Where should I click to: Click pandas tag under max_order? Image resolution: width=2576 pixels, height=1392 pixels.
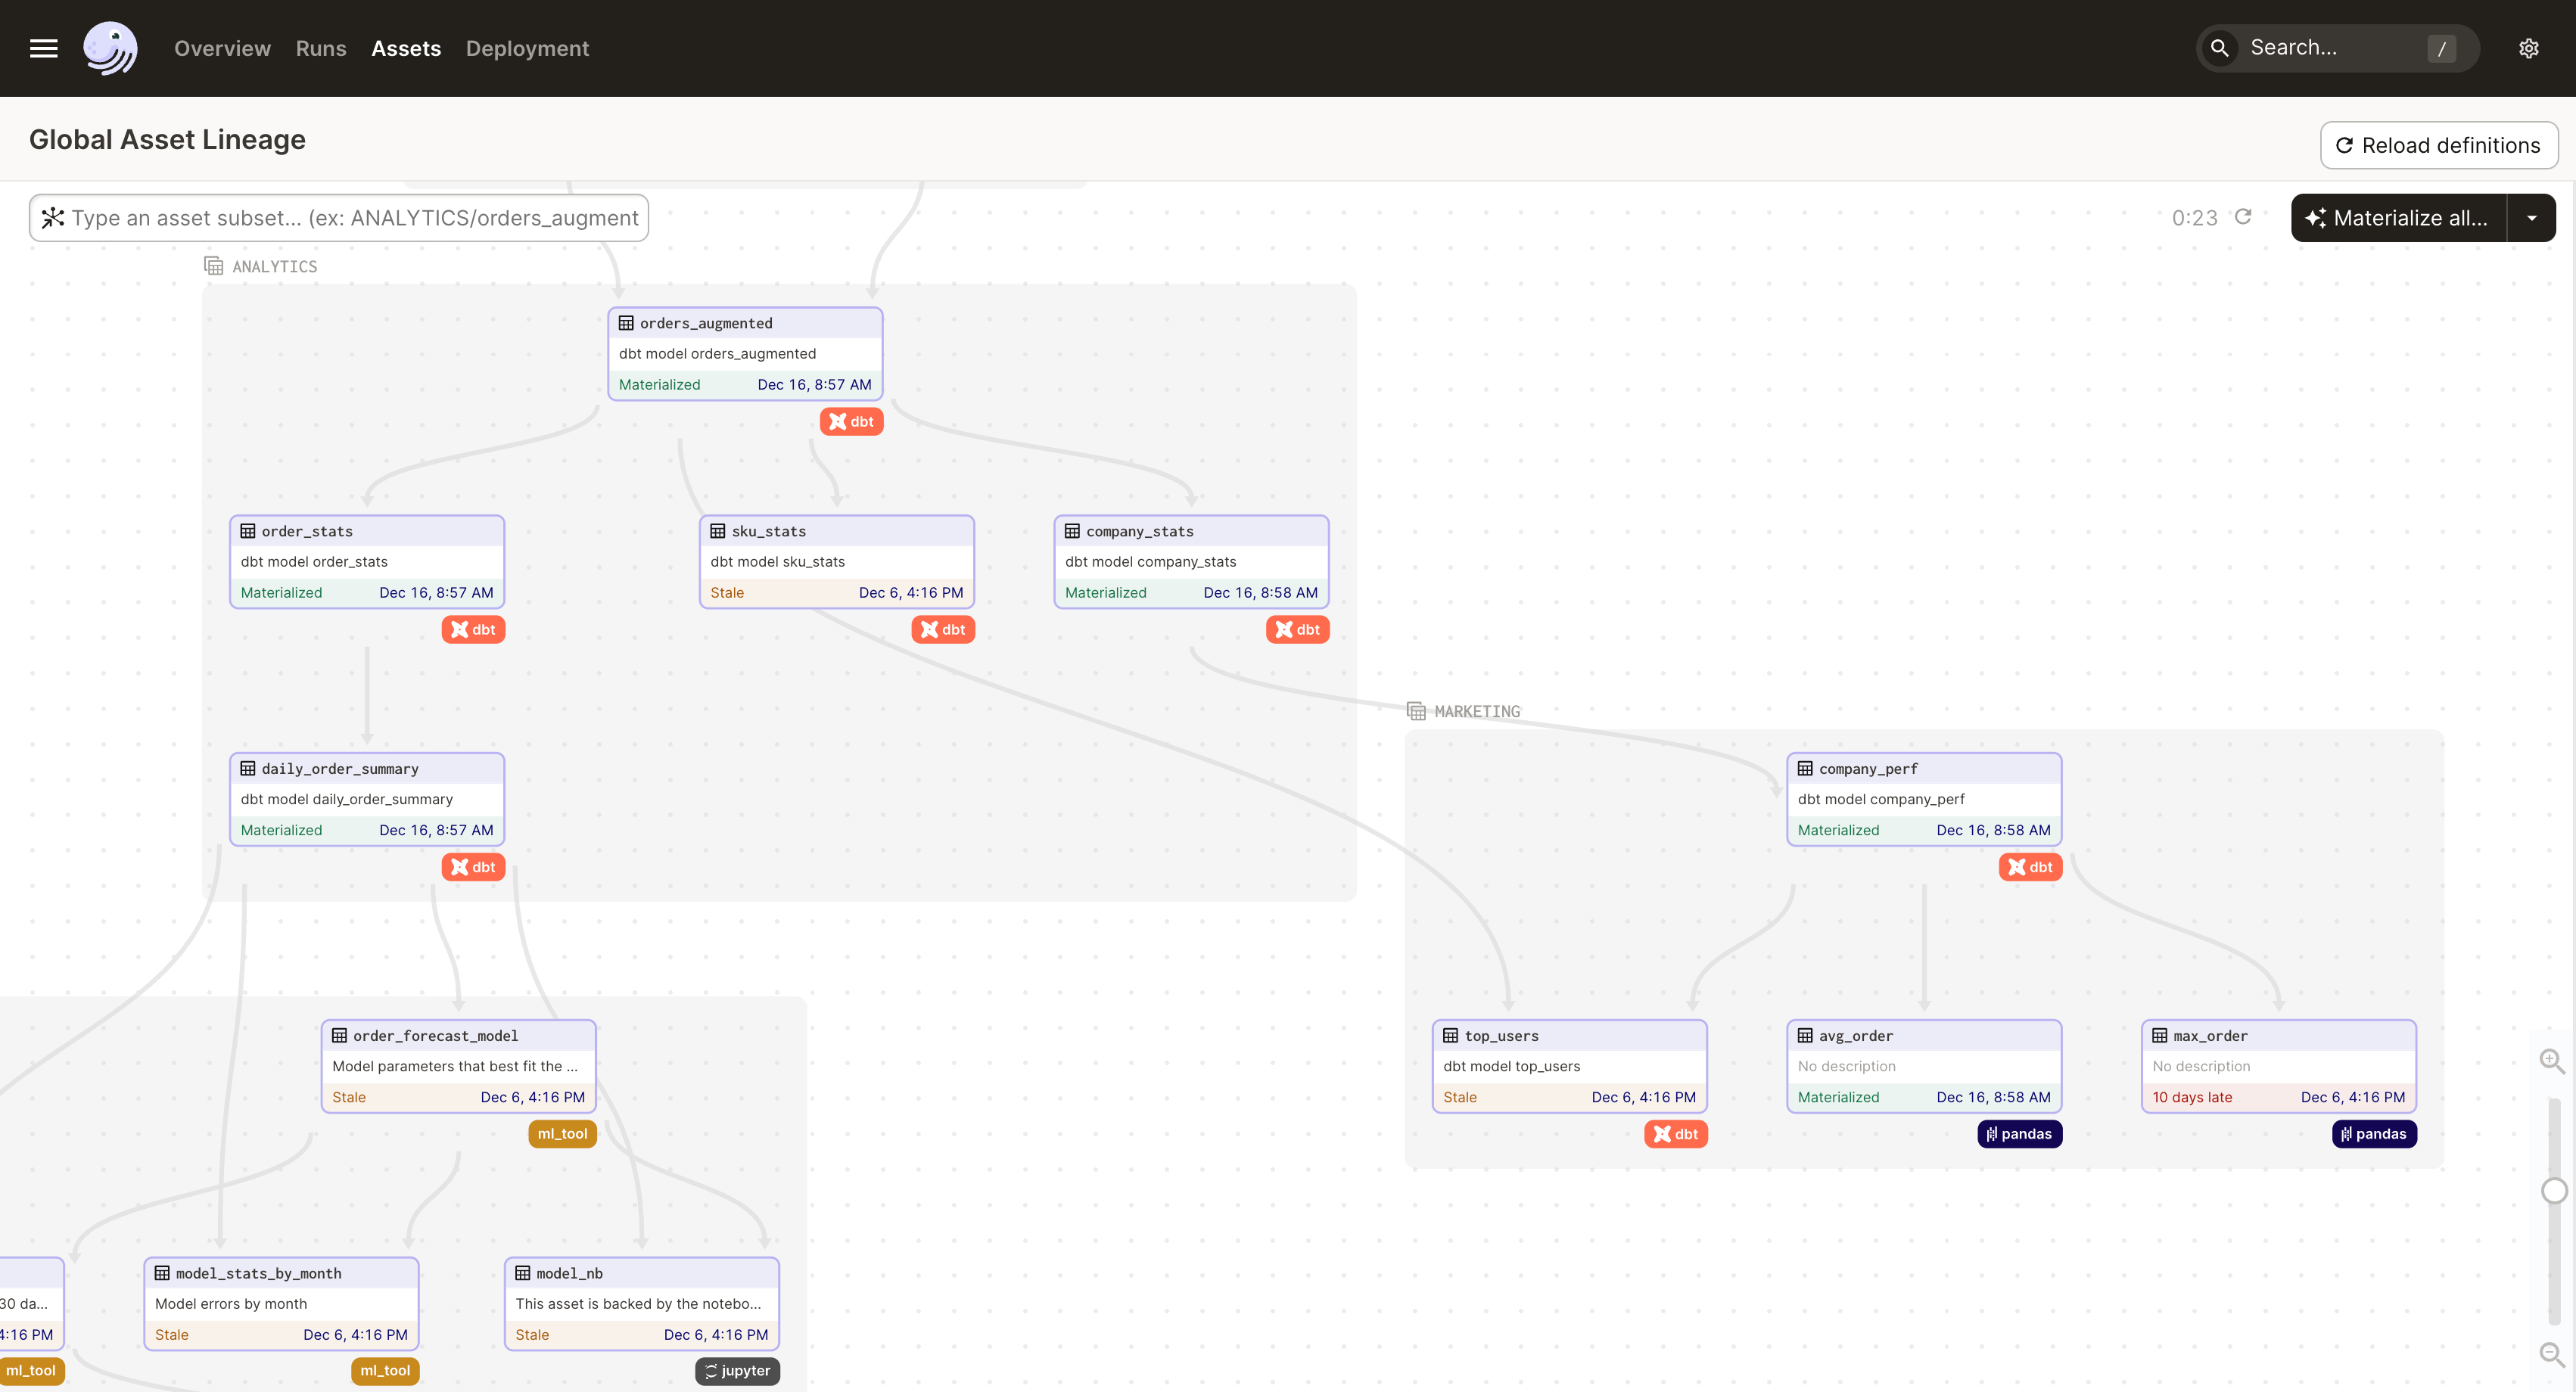pyautogui.click(x=2374, y=1134)
